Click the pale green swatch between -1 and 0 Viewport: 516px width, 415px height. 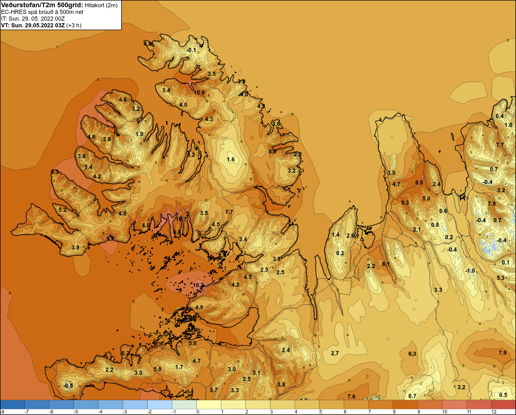184,405
